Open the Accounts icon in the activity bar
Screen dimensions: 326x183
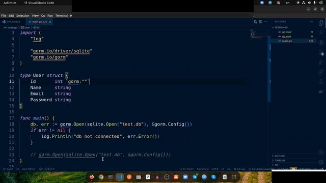coord(321,152)
